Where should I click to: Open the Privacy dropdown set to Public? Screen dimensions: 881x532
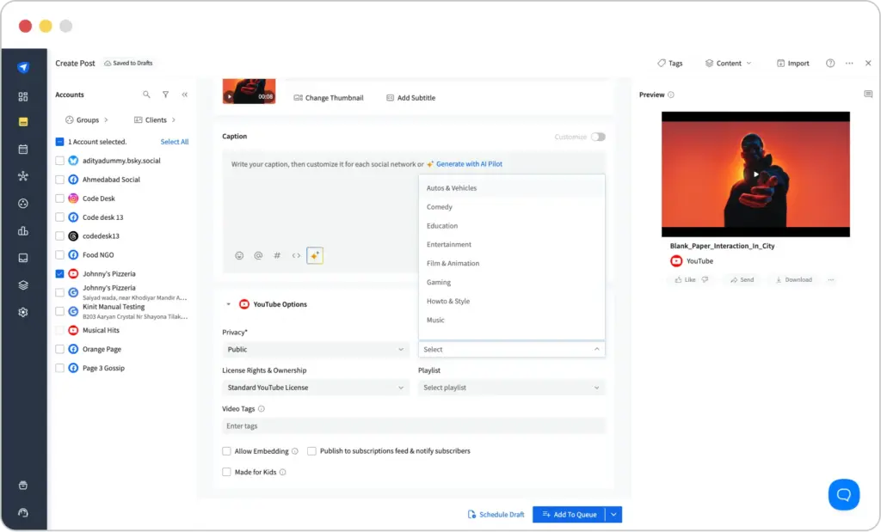coord(315,350)
